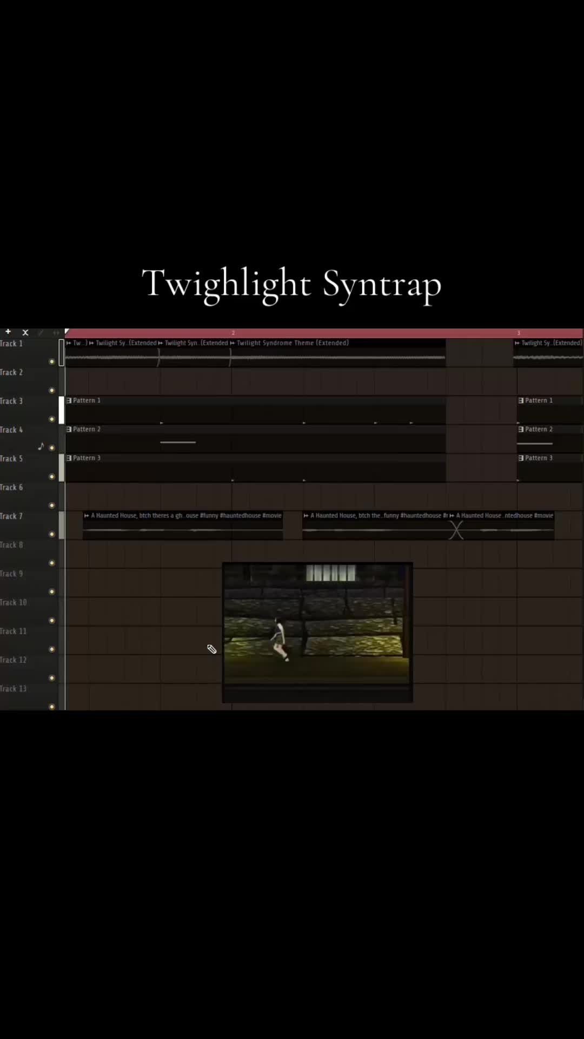
Task: Select the short 'Tw..)' audio clip on Track 1
Action: click(76, 353)
